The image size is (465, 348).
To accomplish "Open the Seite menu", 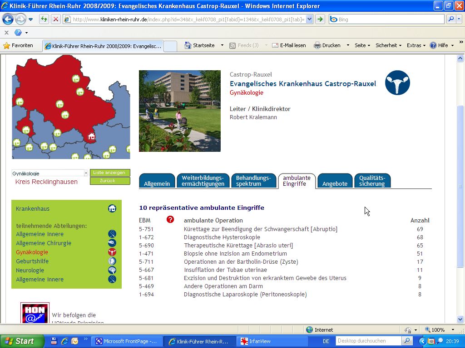I will coord(362,45).
